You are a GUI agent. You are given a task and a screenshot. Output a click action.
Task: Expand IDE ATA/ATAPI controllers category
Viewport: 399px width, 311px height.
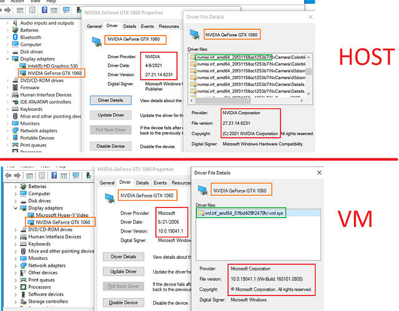click(7, 102)
